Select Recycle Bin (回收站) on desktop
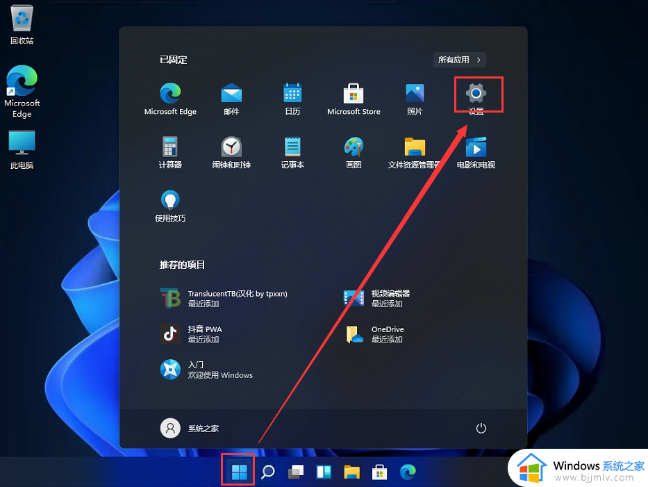 pos(22,24)
